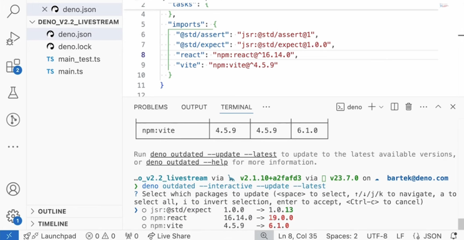This screenshot has height=240, width=464.
Task: Kill terminal using the trash icon
Action: [x=409, y=107]
